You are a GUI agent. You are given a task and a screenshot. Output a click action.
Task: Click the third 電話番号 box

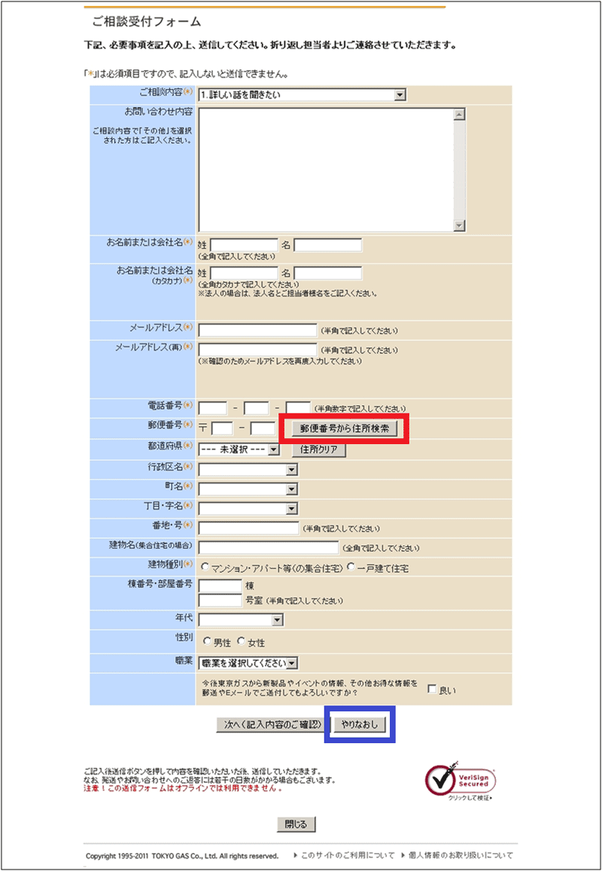click(298, 408)
